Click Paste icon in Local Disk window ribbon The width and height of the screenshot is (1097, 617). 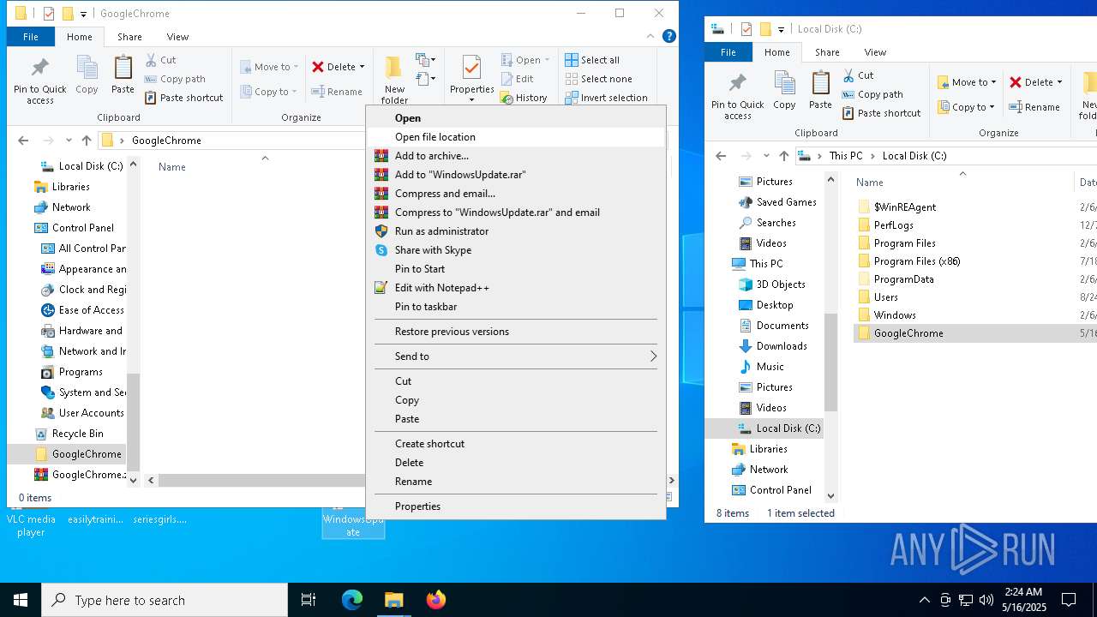820,91
